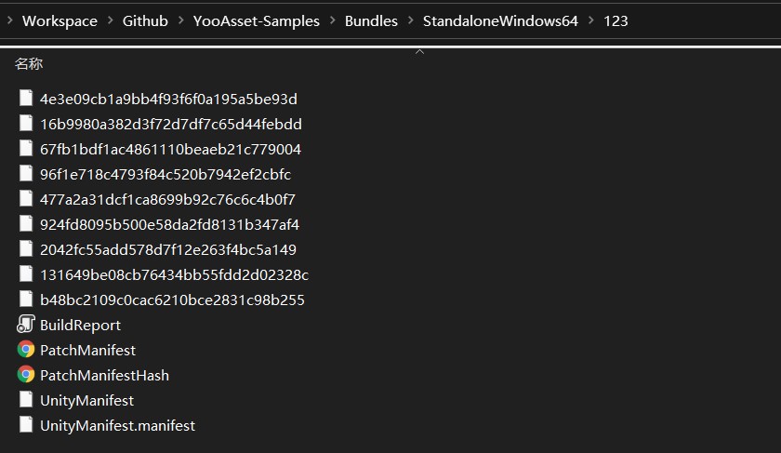781x453 pixels.
Task: Click the file icon of 4e3e09cb1a9bb4f93f6f0a195a5be93d
Action: tap(26, 99)
